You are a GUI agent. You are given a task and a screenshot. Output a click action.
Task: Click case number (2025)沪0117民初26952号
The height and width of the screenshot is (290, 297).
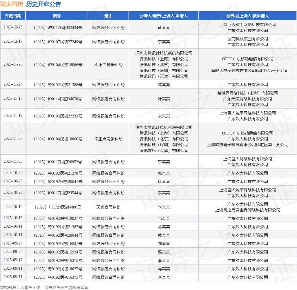pos(58,162)
